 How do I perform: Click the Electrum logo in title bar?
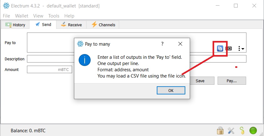(6, 6)
